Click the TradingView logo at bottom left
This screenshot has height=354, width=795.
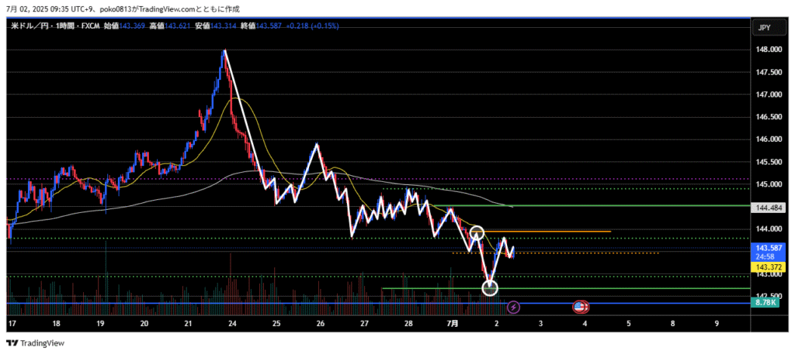(x=36, y=342)
